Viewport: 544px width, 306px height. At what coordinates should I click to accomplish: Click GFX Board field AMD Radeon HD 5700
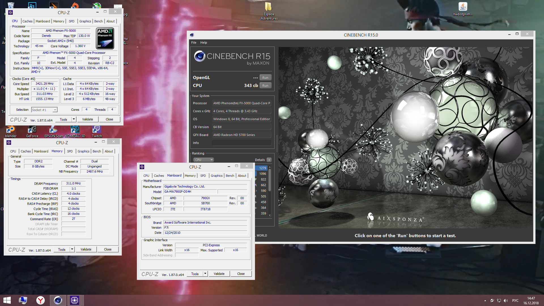tap(242, 135)
